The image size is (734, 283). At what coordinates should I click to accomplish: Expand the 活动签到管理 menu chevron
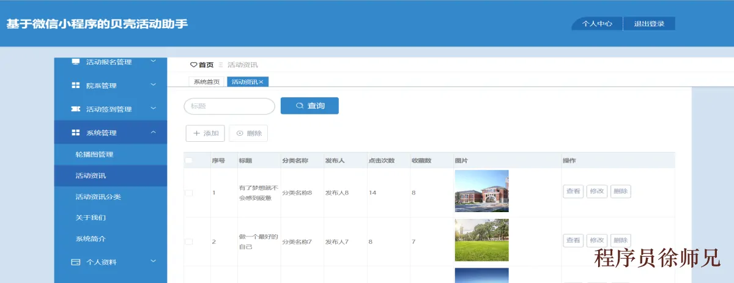click(153, 109)
